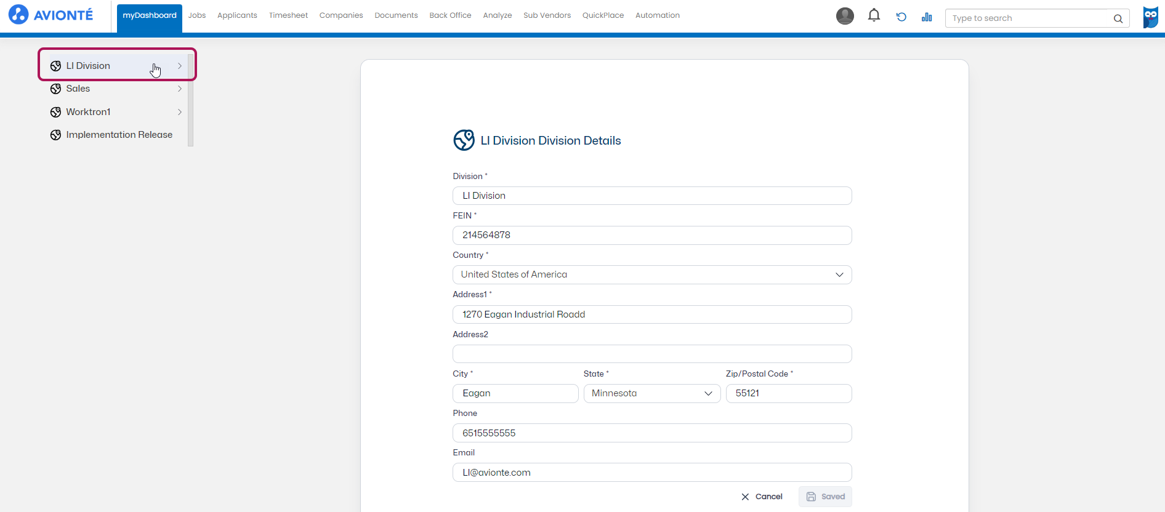Click the Cancel button
The image size is (1165, 512).
762,497
